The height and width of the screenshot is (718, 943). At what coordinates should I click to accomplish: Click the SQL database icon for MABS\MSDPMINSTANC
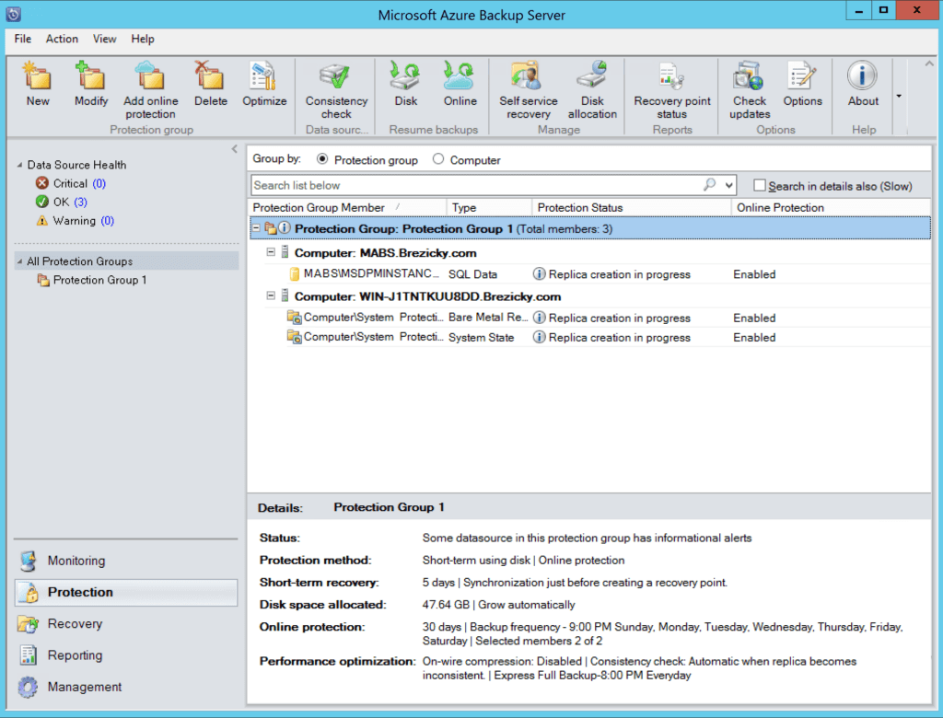(x=294, y=274)
